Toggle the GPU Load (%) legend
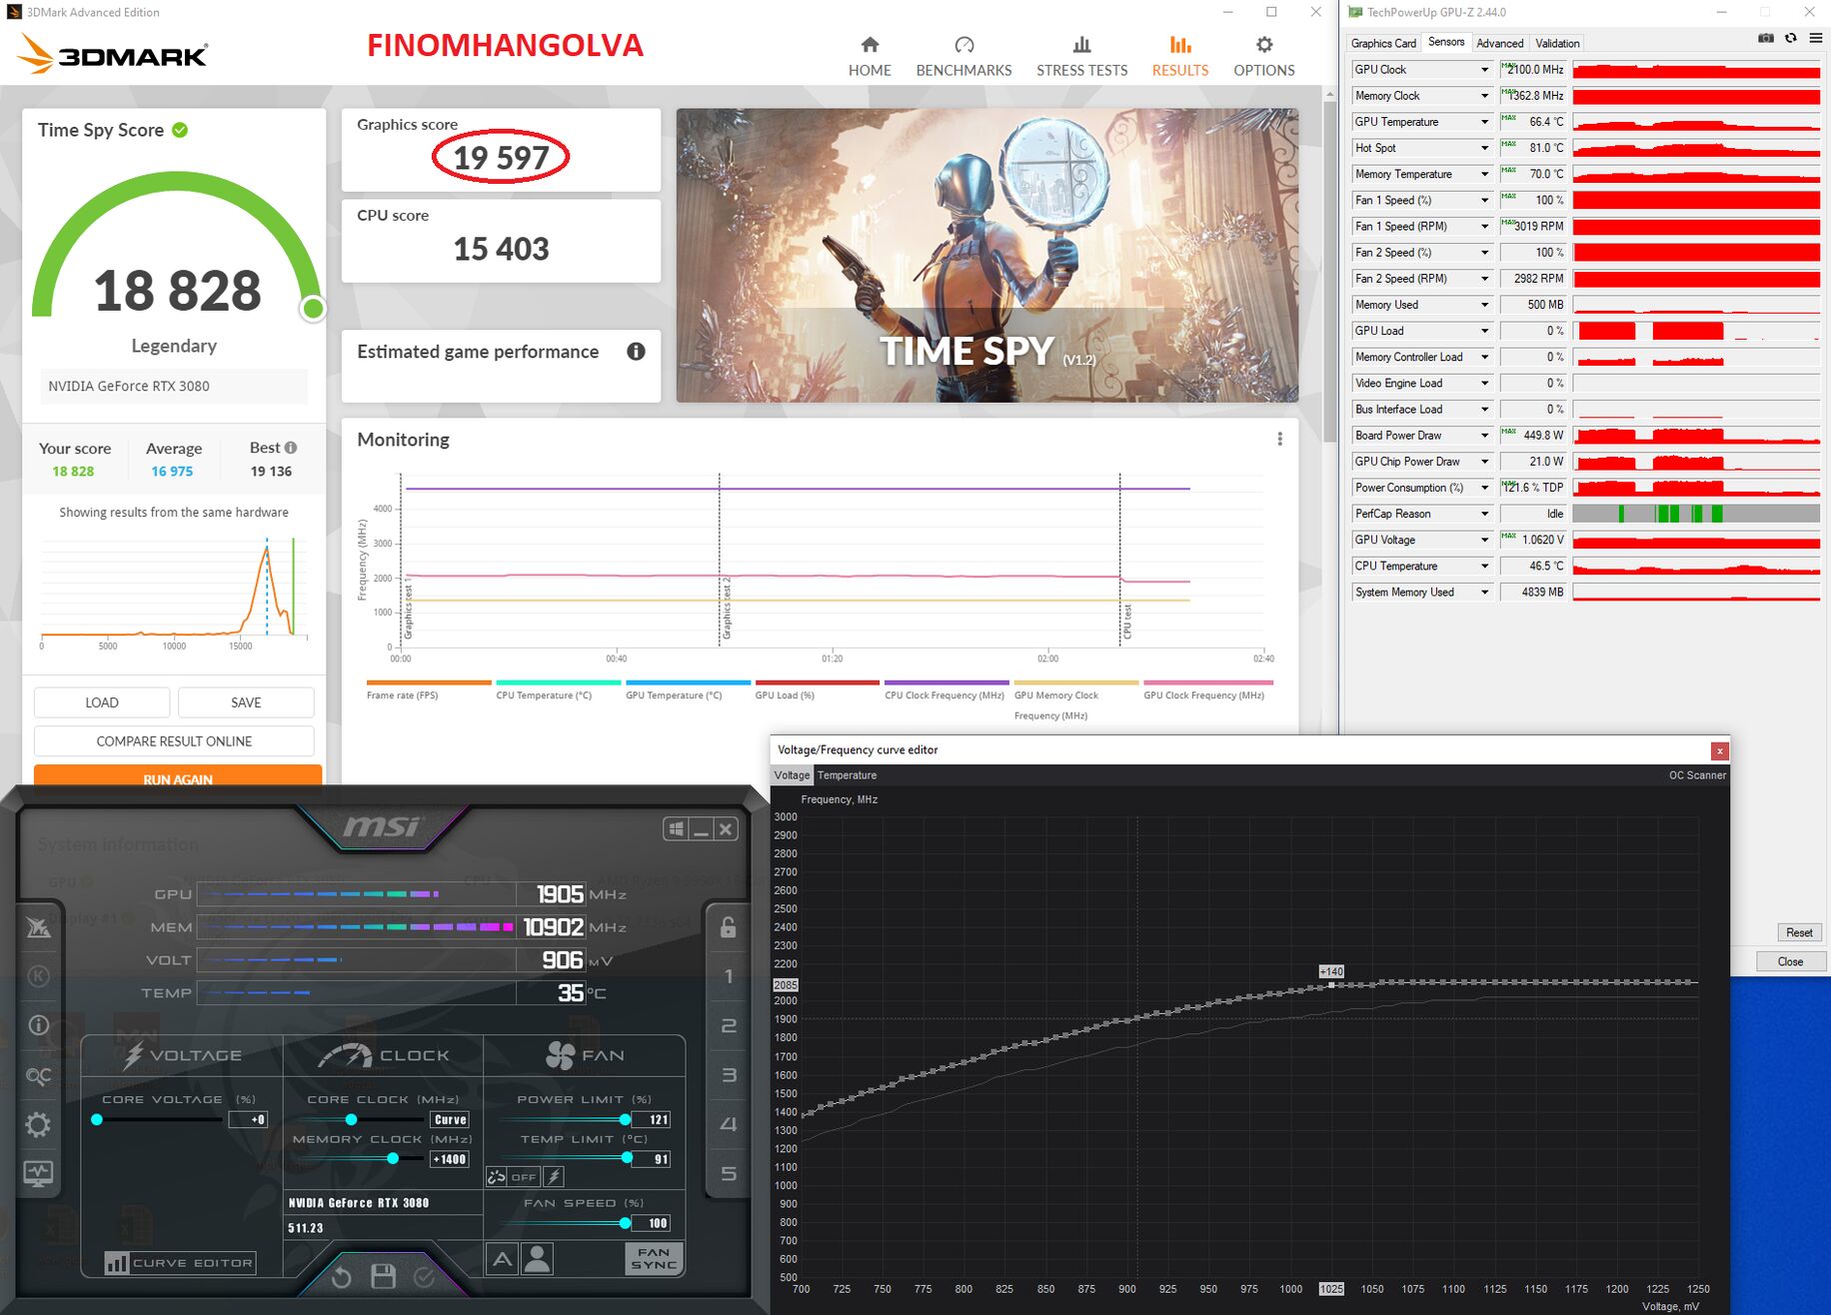 tap(818, 690)
